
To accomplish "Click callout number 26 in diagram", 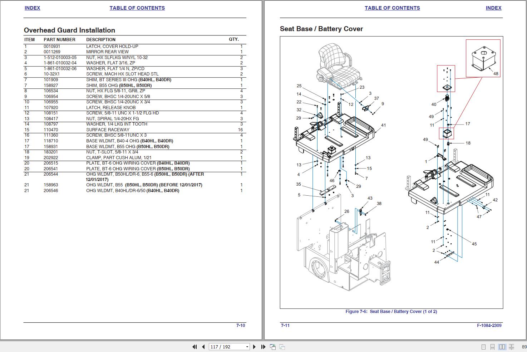I will pos(346,211).
